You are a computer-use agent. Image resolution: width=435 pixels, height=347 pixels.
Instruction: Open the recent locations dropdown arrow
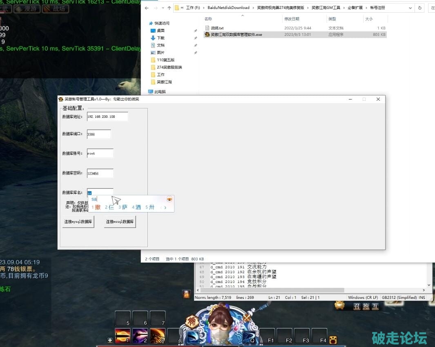(x=163, y=8)
